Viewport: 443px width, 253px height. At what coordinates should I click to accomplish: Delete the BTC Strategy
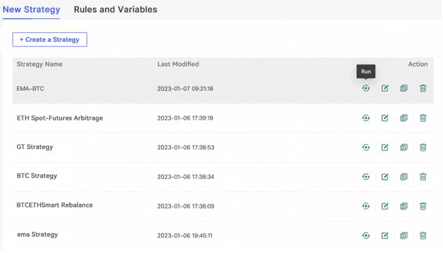pyautogui.click(x=423, y=177)
